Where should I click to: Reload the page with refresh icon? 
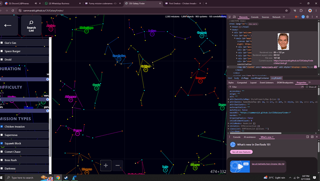[x=13, y=11]
